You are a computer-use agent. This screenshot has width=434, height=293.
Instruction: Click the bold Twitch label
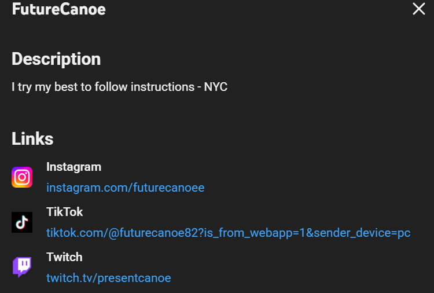click(64, 257)
